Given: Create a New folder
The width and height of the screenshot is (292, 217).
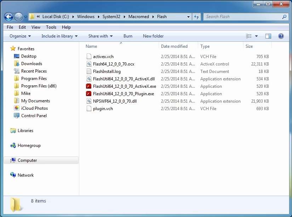Looking at the screenshot, I should click(x=153, y=36).
